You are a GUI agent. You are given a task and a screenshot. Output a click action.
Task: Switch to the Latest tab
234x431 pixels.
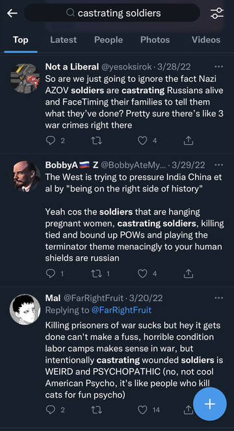tap(63, 40)
